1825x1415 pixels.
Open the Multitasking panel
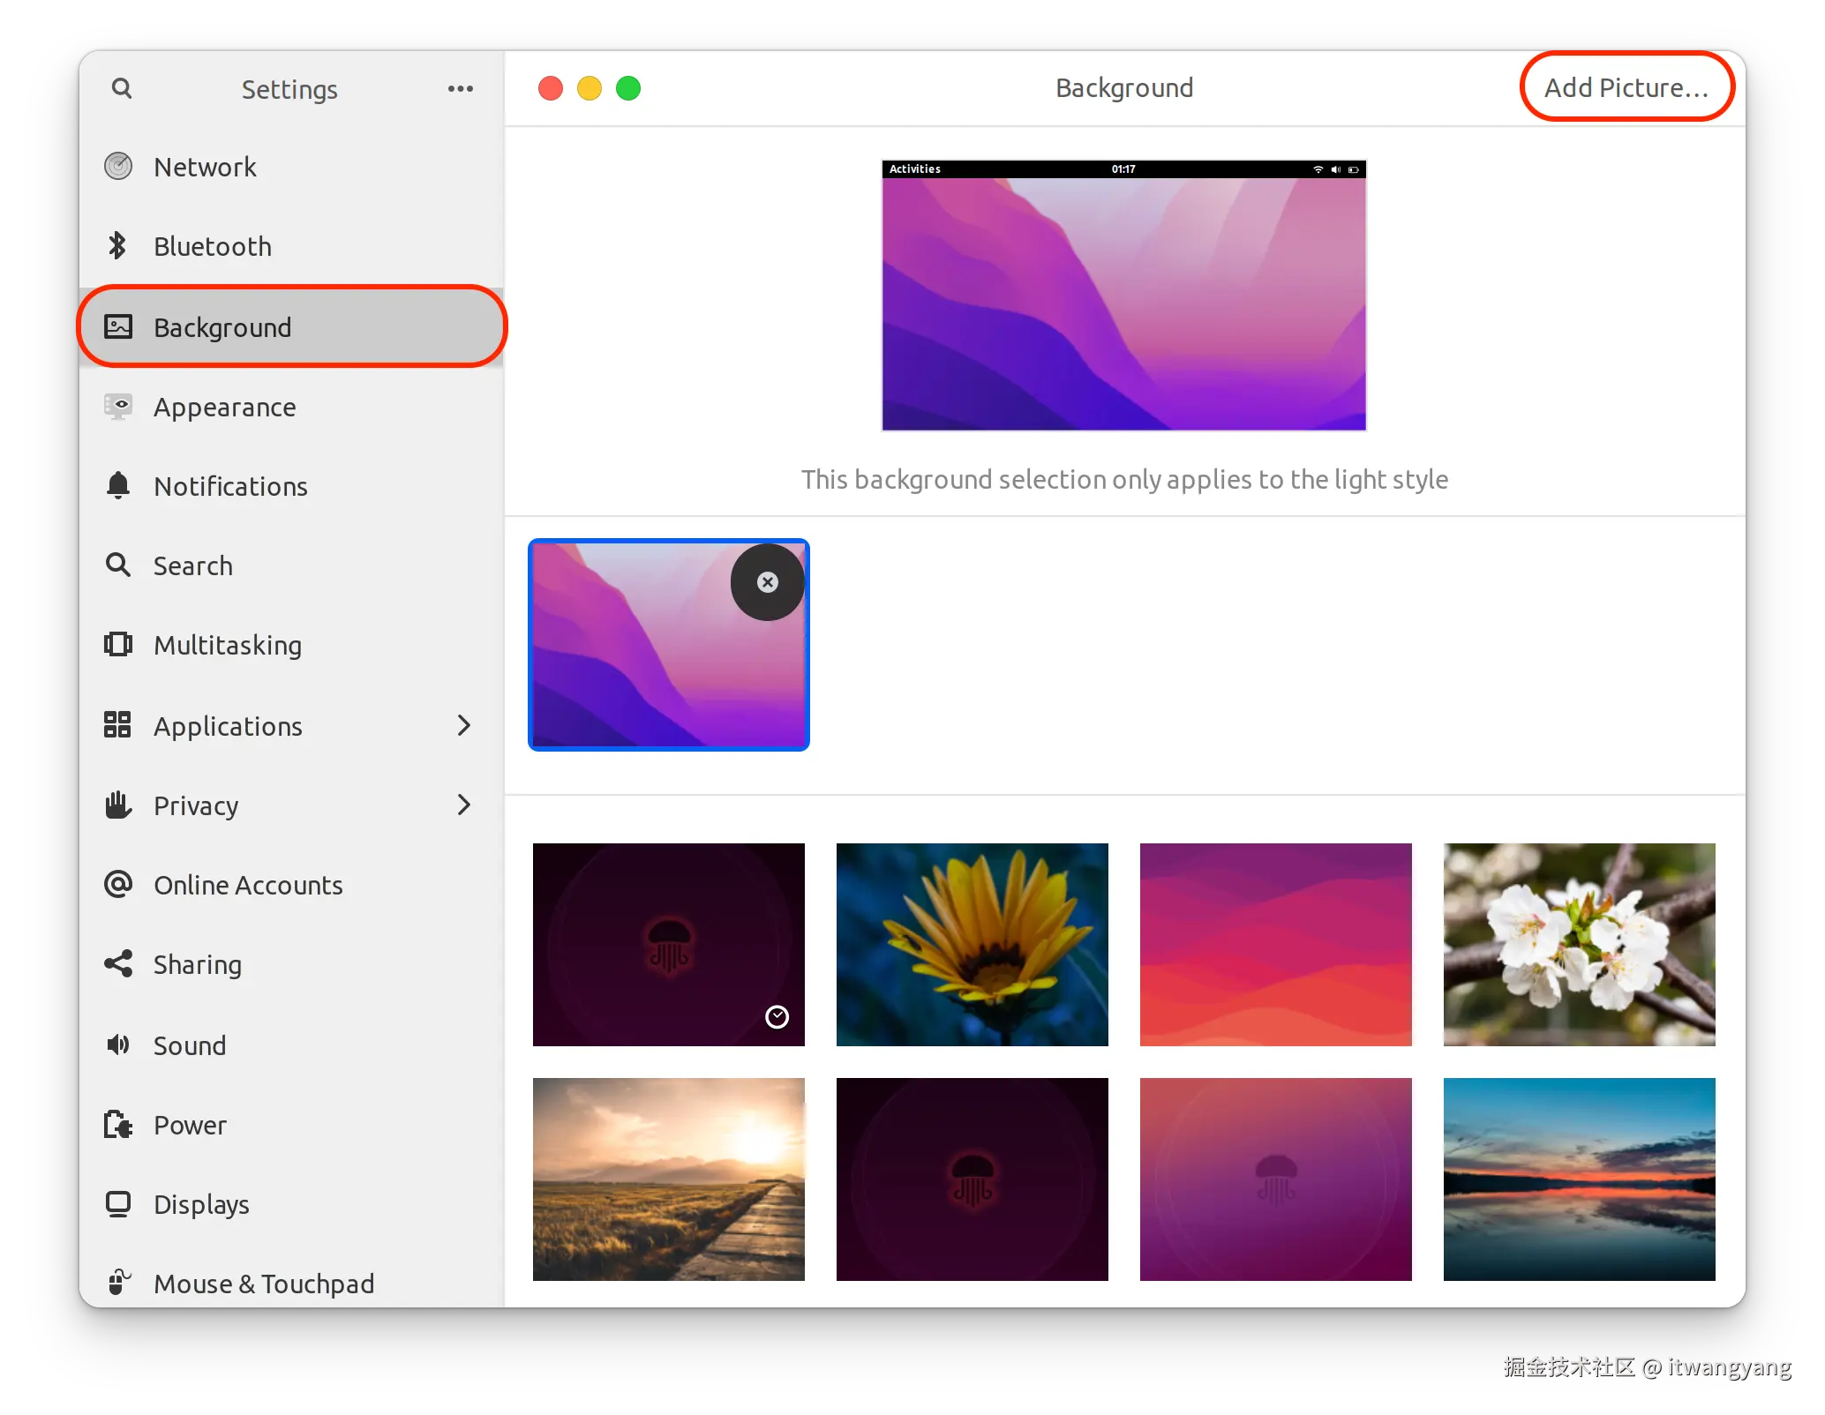tap(228, 645)
